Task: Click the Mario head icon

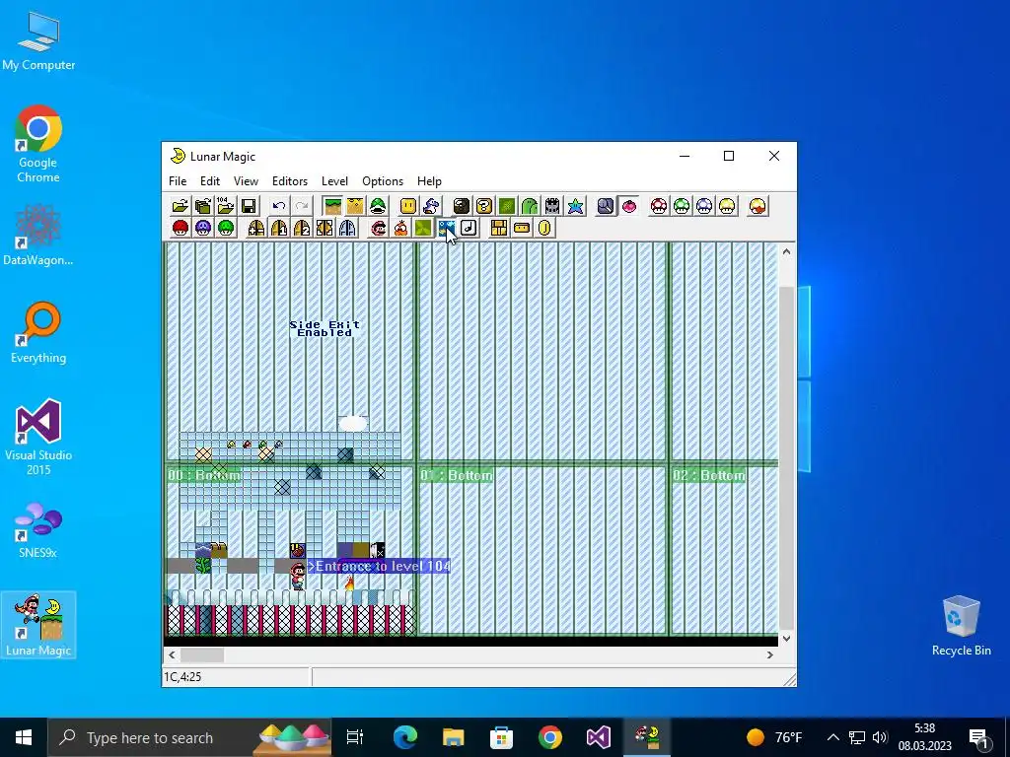Action: click(378, 228)
